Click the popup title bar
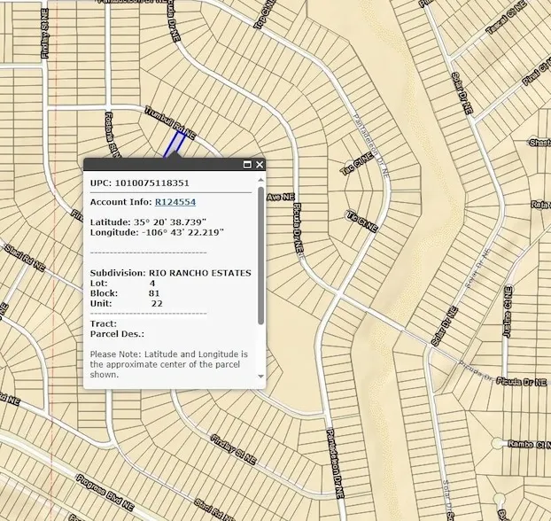Image resolution: width=551 pixels, height=521 pixels. (x=159, y=165)
